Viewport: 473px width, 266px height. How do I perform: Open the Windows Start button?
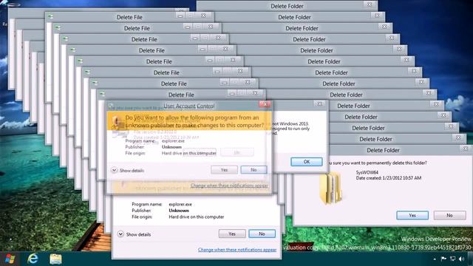(10, 259)
